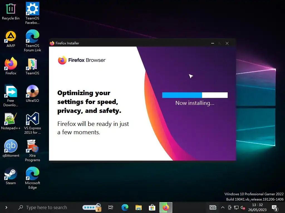
Task: Select the VS Express 2013 icon
Action: click(x=32, y=123)
